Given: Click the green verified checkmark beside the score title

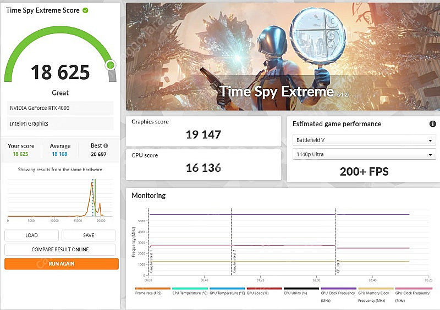Looking at the screenshot, I should 85,10.
